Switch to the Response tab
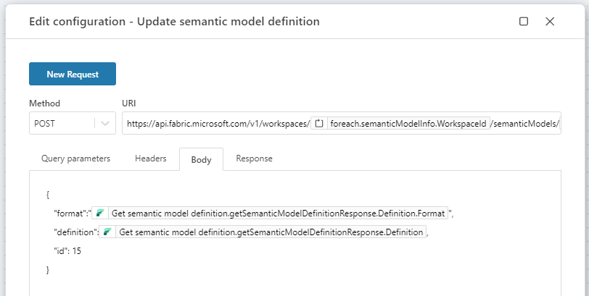The image size is (589, 296). point(254,158)
